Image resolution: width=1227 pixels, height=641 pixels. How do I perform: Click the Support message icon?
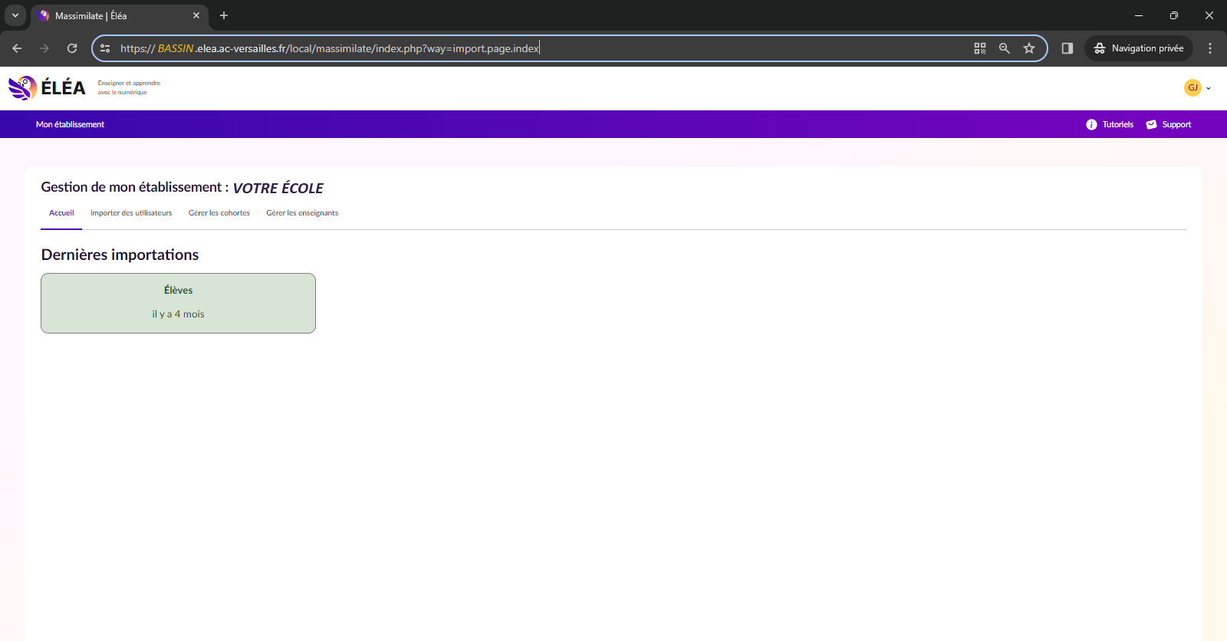click(x=1151, y=124)
